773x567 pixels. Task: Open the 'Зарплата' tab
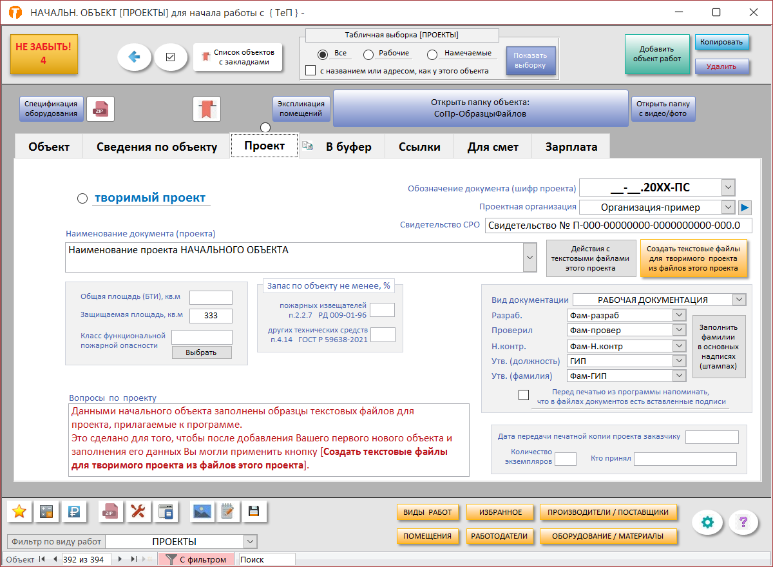(x=571, y=147)
